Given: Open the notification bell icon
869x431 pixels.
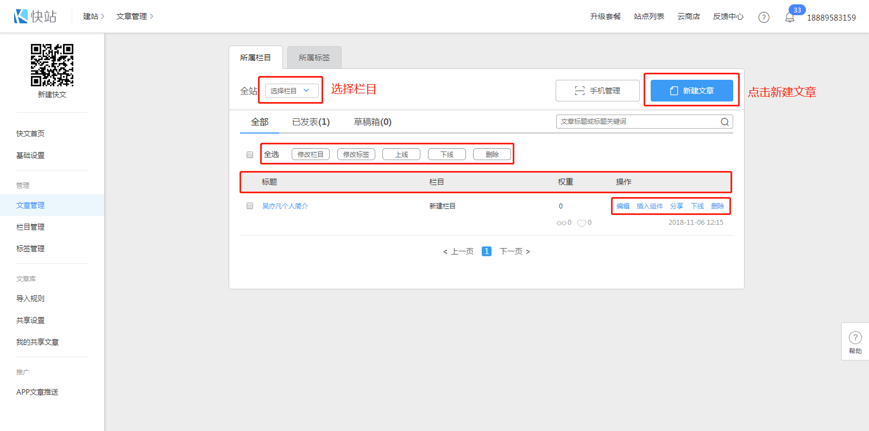Looking at the screenshot, I should pyautogui.click(x=790, y=17).
